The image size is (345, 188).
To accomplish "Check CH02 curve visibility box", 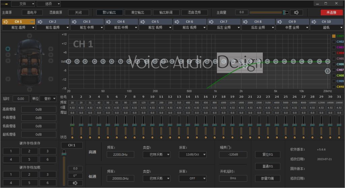I will [334, 42].
